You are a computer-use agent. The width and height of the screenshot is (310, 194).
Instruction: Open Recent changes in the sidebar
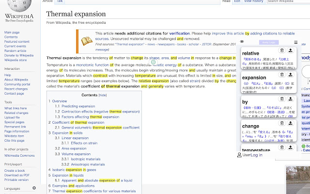coord(16,89)
